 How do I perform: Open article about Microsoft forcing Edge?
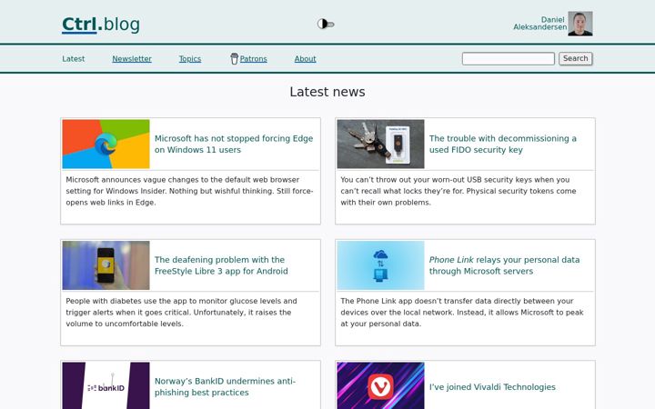pyautogui.click(x=234, y=144)
